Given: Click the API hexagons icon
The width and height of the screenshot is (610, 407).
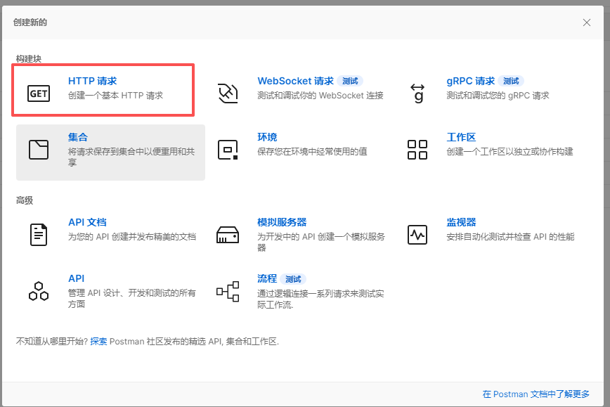Looking at the screenshot, I should click(39, 291).
